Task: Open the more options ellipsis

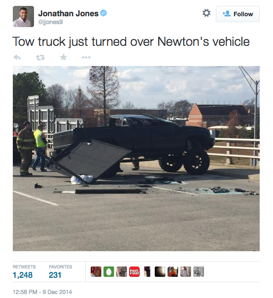Action: (86, 57)
